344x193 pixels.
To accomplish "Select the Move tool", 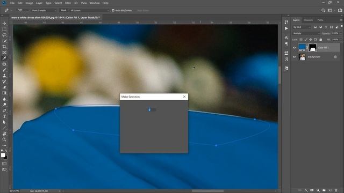I will coord(4,24).
